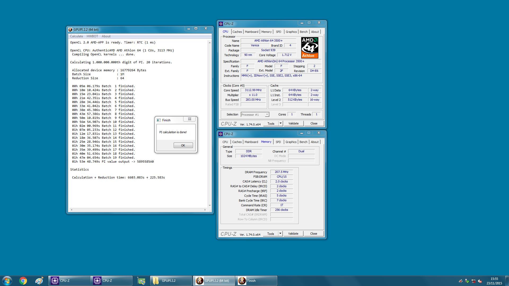Image resolution: width=509 pixels, height=286 pixels.
Task: Click the muted volume tray icon
Action: coord(480,281)
